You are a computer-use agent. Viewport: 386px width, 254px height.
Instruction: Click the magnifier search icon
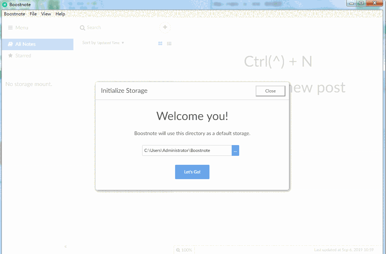(82, 28)
